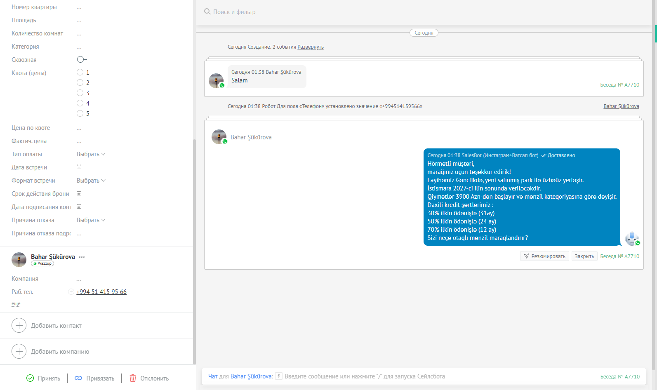Click Беседа № A7710 under the Salam message
Image resolution: width=657 pixels, height=390 pixels.
619,85
